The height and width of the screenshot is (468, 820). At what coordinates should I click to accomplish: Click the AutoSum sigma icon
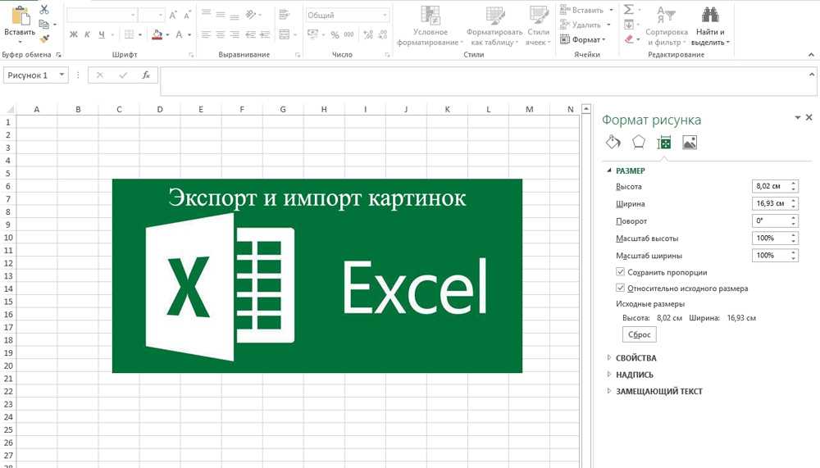[628, 10]
